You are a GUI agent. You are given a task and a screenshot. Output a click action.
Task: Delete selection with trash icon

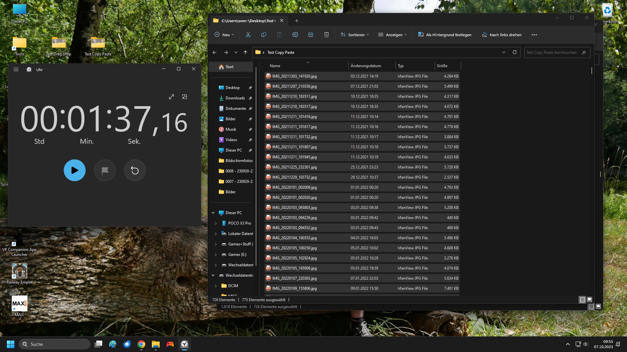[327, 35]
